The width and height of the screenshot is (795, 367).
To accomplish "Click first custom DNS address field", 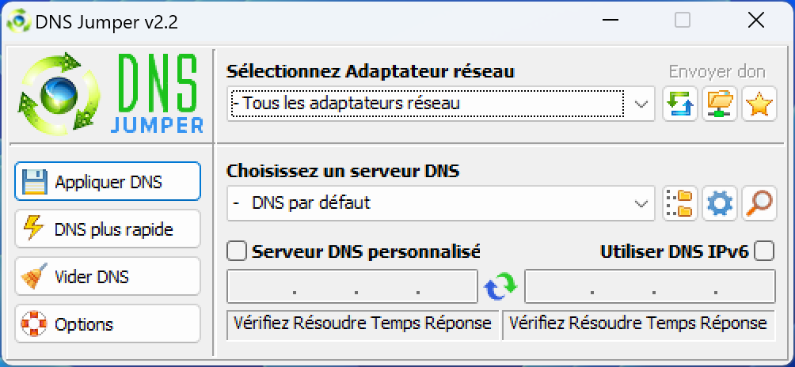I will (352, 286).
